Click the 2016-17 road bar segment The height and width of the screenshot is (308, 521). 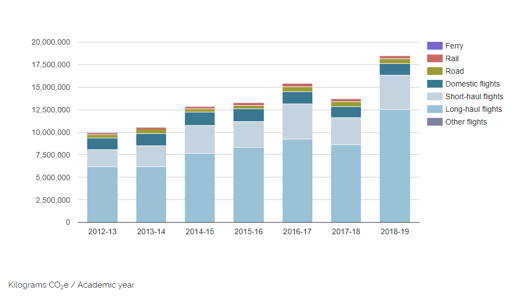pos(297,89)
